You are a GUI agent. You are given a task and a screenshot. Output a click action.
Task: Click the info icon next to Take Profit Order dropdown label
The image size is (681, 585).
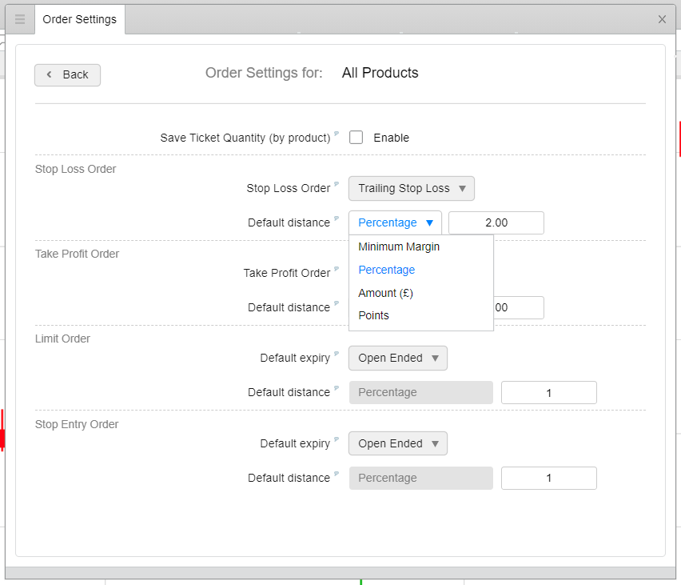[x=337, y=269]
